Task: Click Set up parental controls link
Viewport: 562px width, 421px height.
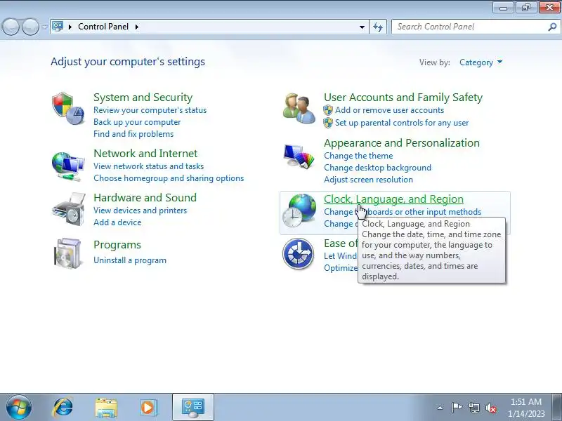Action: [402, 123]
